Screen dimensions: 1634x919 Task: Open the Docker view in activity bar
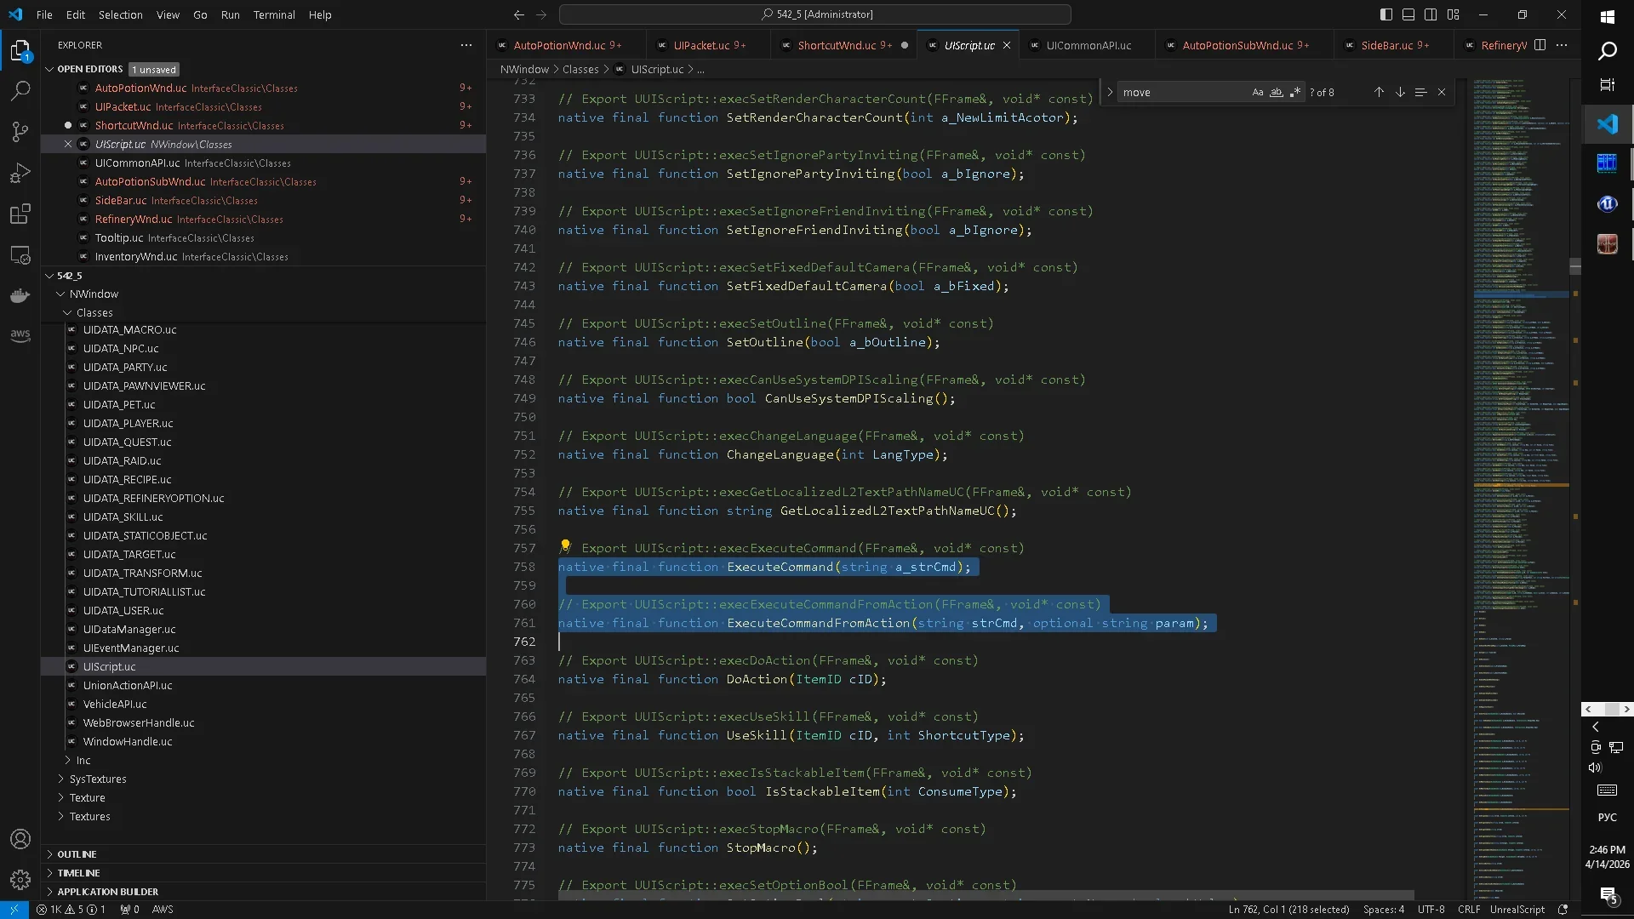20,295
